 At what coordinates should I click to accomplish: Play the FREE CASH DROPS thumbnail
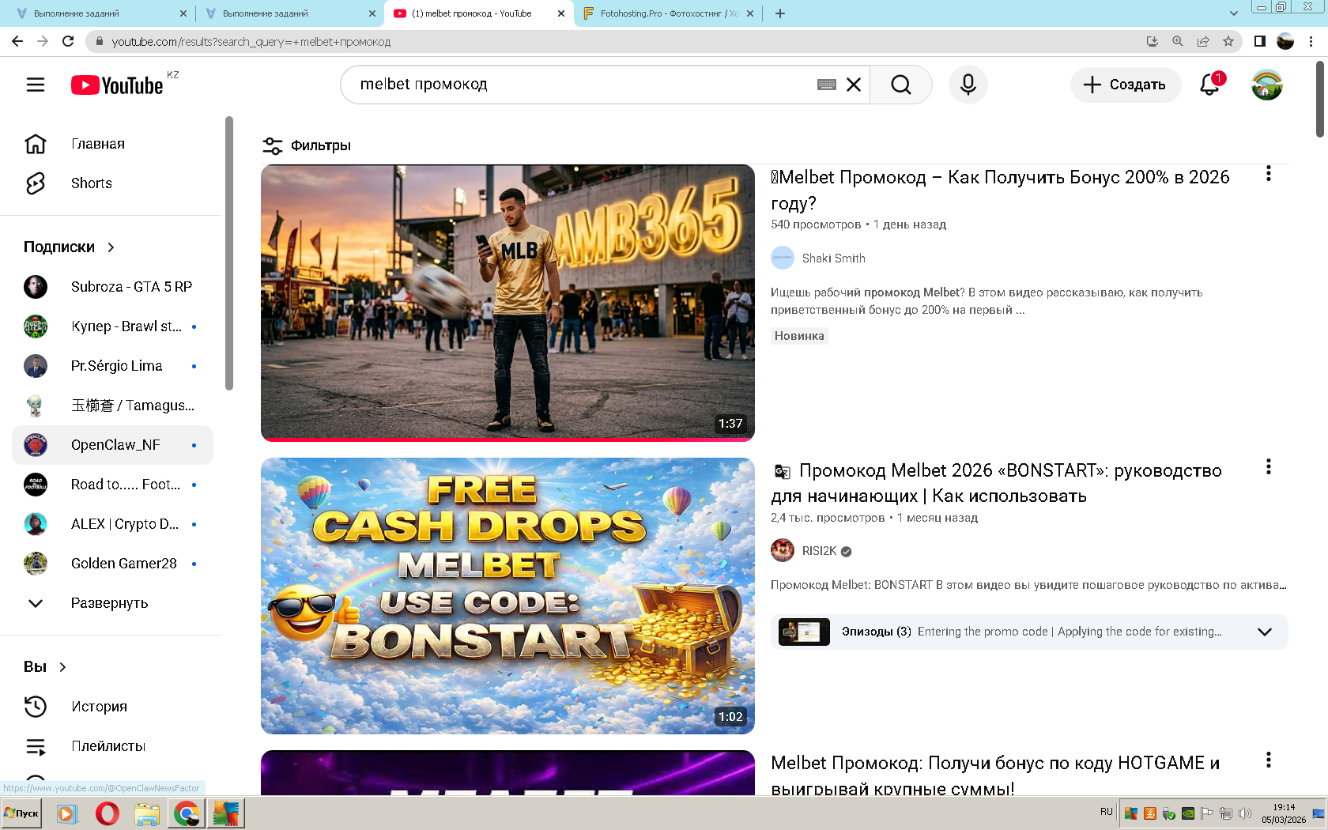[507, 596]
